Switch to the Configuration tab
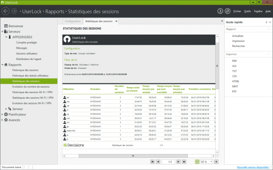Image resolution: width=273 pixels, height=170 pixels. [73, 21]
